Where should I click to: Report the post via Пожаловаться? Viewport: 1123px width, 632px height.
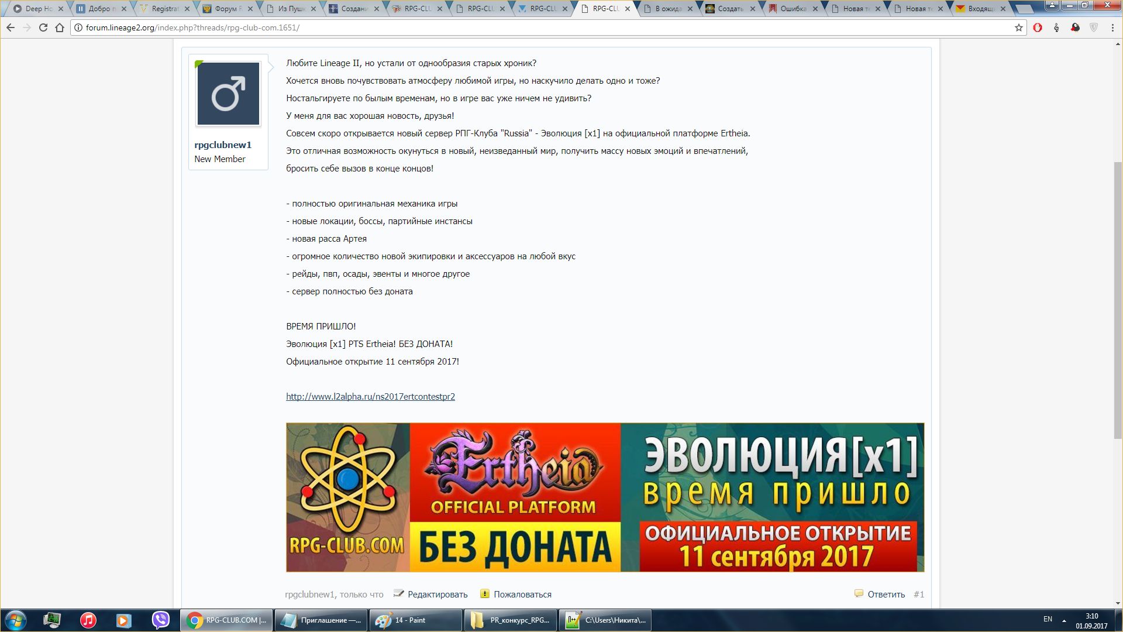pos(522,595)
